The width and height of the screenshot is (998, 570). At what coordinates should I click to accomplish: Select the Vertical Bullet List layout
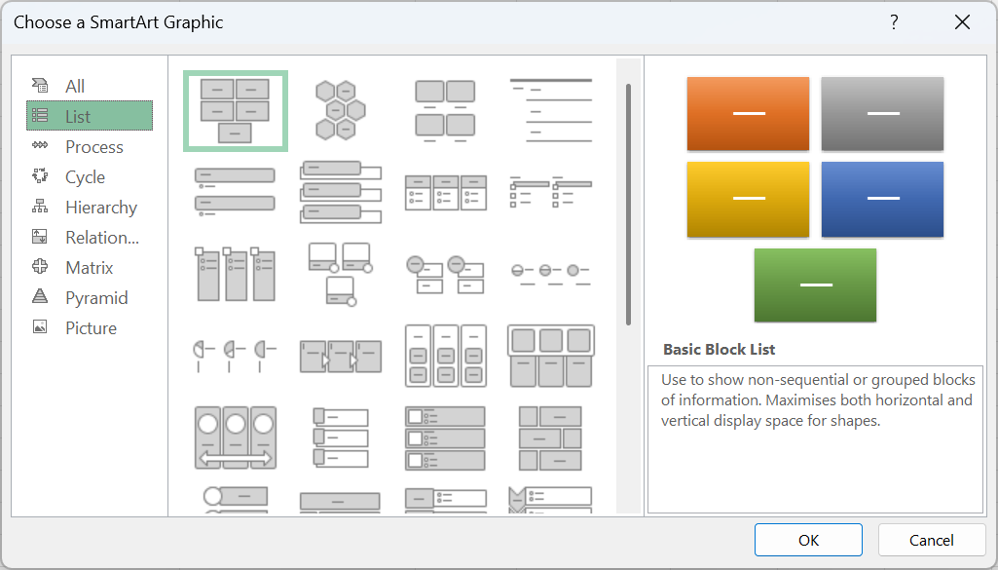pyautogui.click(x=236, y=192)
